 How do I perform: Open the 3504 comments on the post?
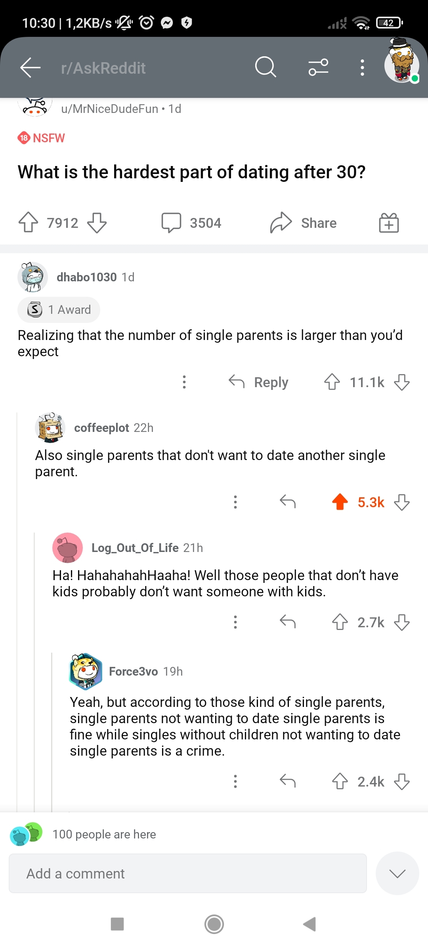pyautogui.click(x=191, y=223)
